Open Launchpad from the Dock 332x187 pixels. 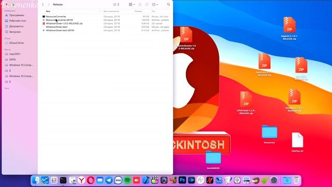[x=54, y=180]
